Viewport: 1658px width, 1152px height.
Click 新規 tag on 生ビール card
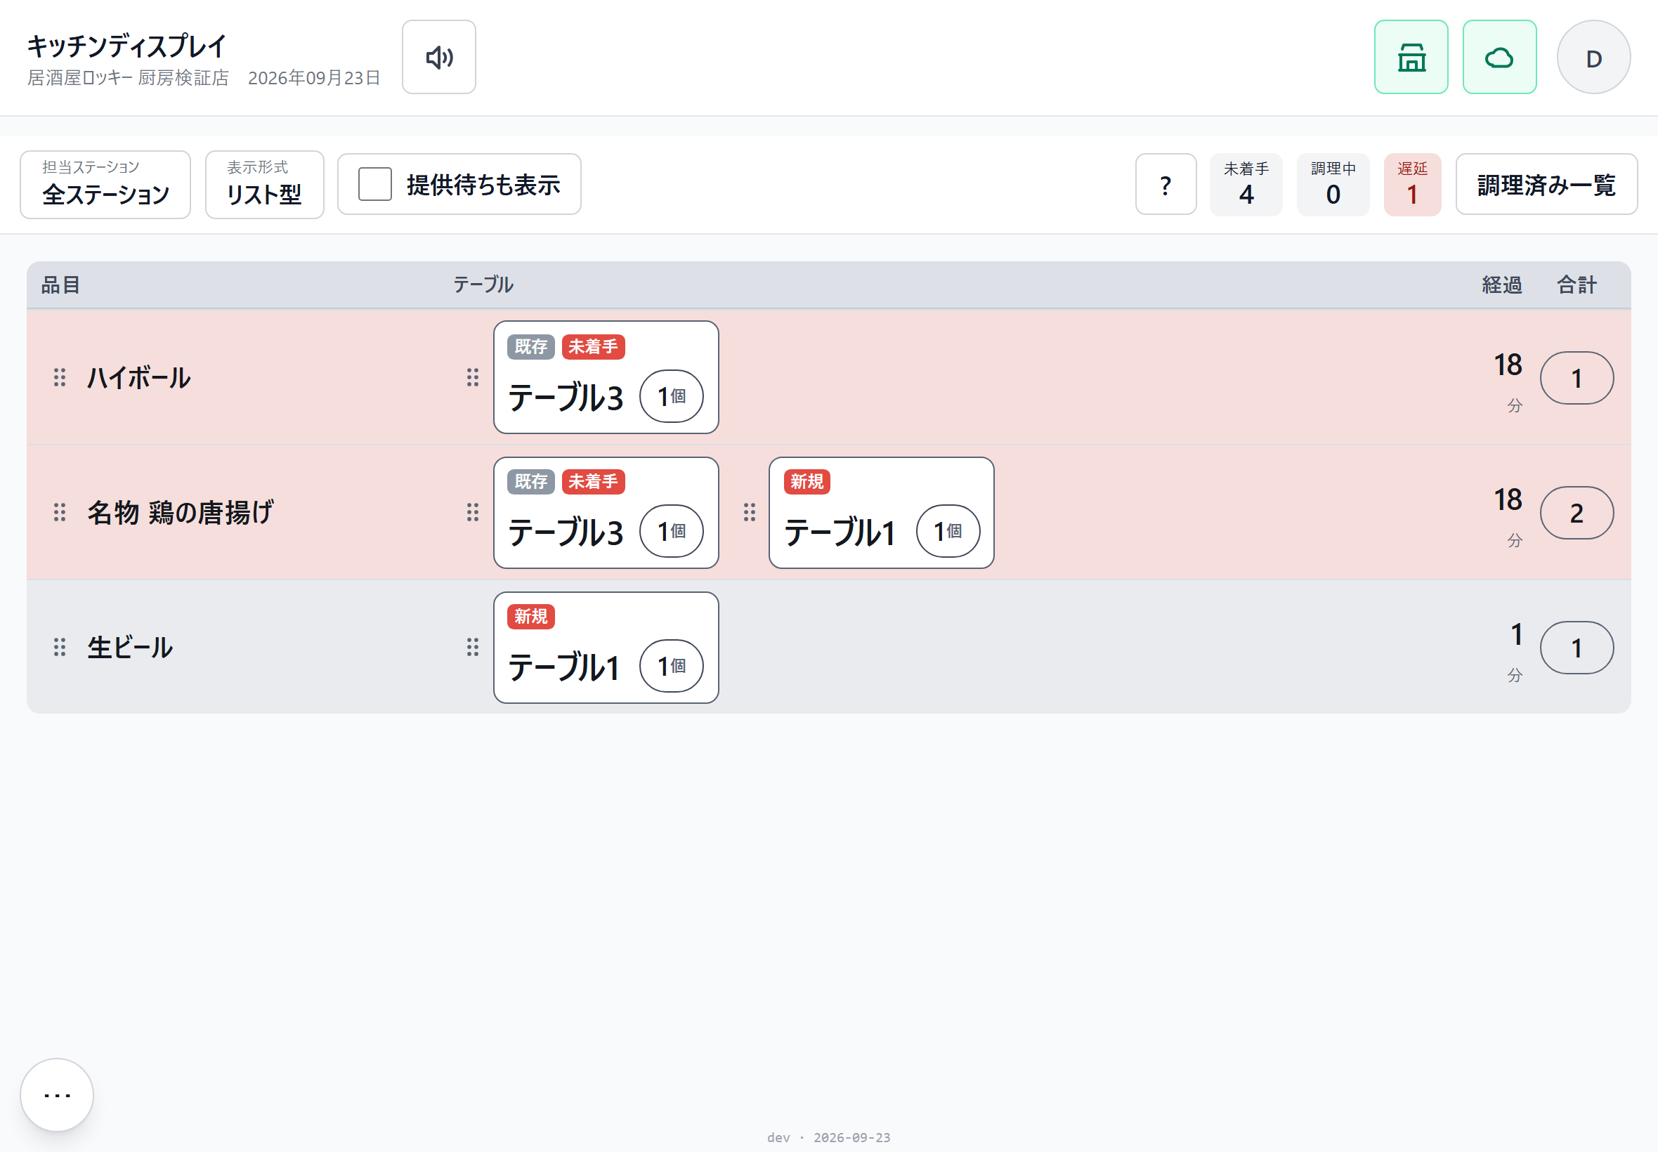[x=531, y=617]
